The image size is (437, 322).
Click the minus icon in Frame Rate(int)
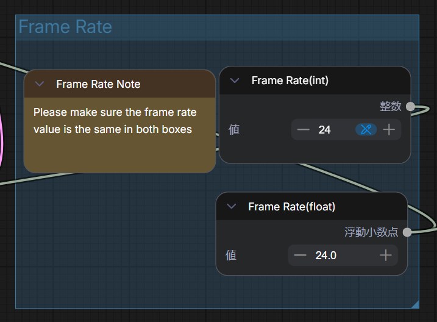pos(303,130)
